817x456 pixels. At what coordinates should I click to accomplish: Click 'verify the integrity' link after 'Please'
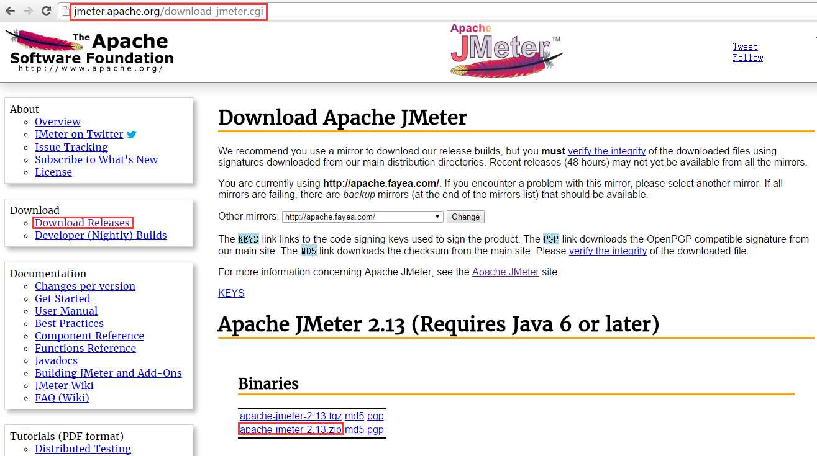click(x=608, y=251)
